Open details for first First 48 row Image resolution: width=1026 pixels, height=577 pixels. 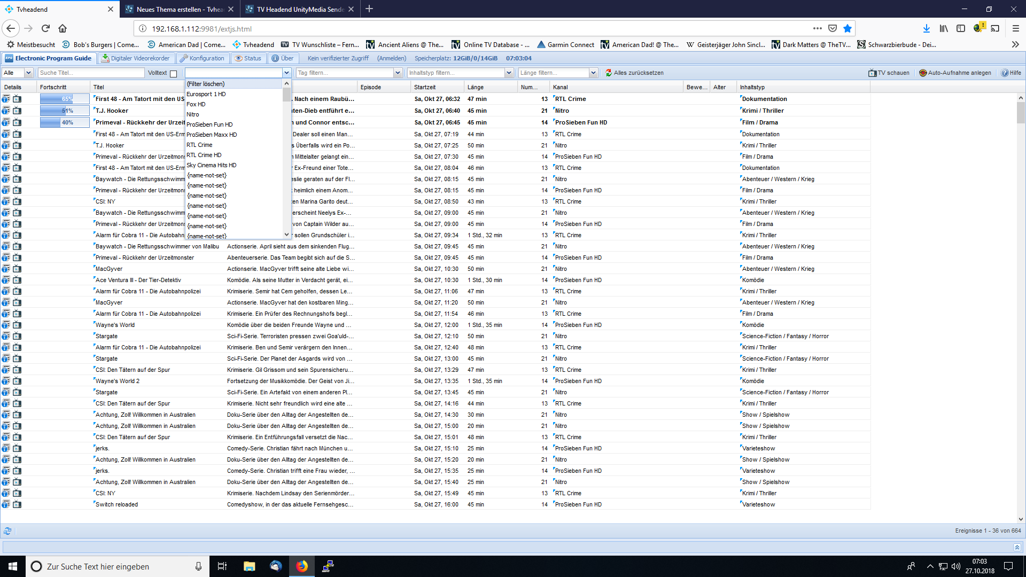click(6, 99)
